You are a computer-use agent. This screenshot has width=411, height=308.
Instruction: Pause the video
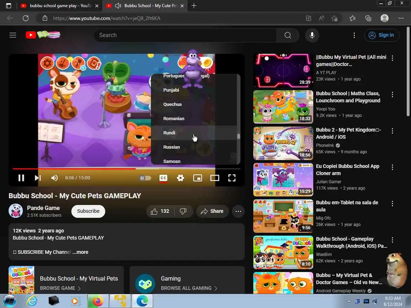pos(21,178)
